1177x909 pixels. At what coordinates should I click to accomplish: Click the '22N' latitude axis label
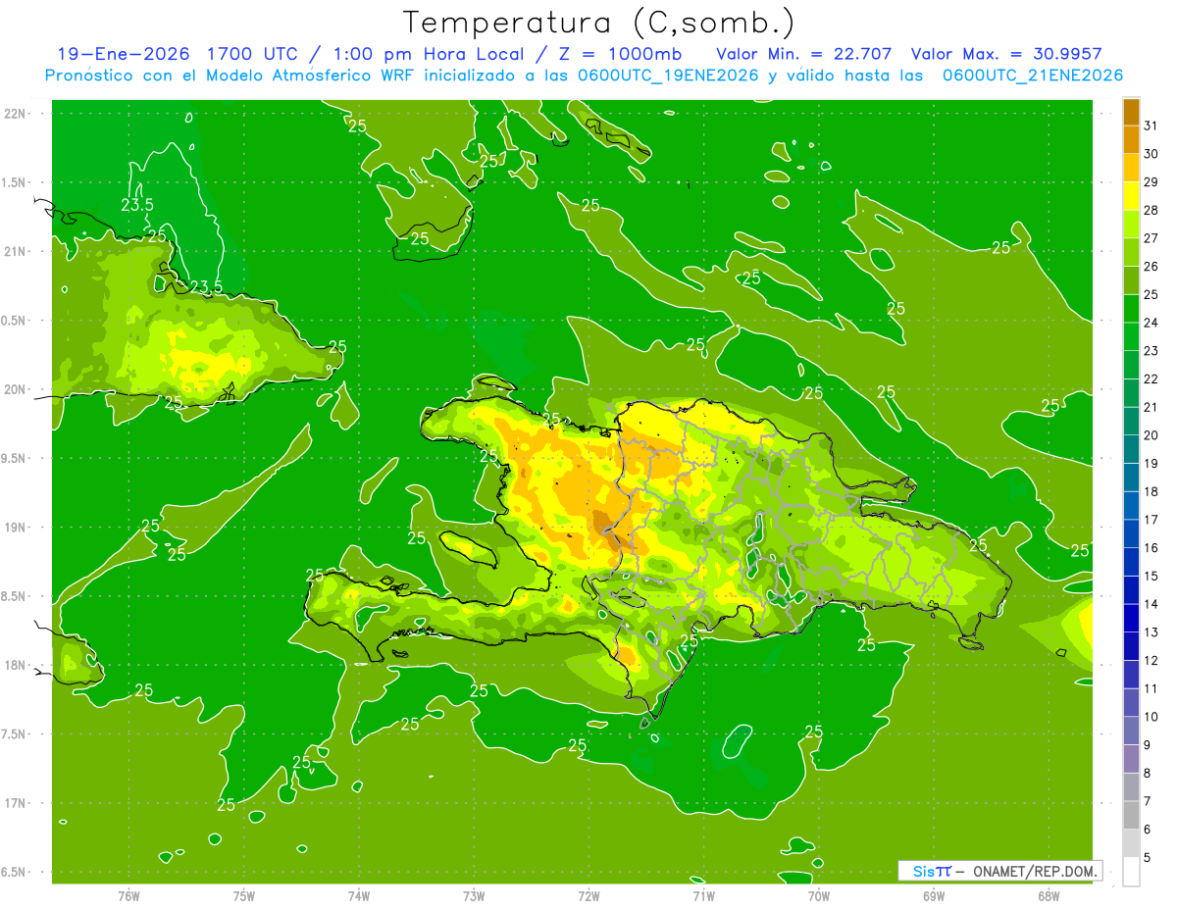(15, 113)
